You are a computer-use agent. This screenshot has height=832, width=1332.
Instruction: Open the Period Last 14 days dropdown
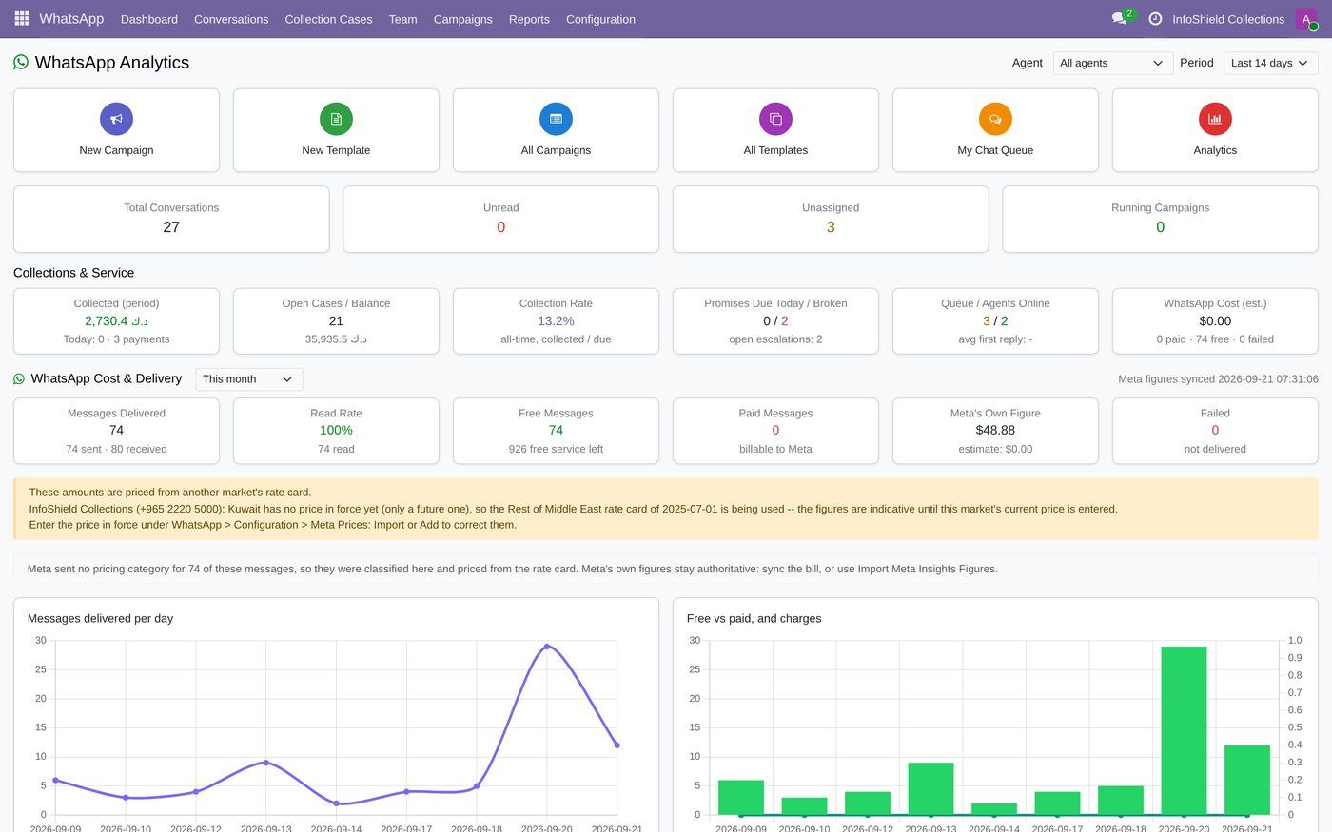coord(1270,63)
